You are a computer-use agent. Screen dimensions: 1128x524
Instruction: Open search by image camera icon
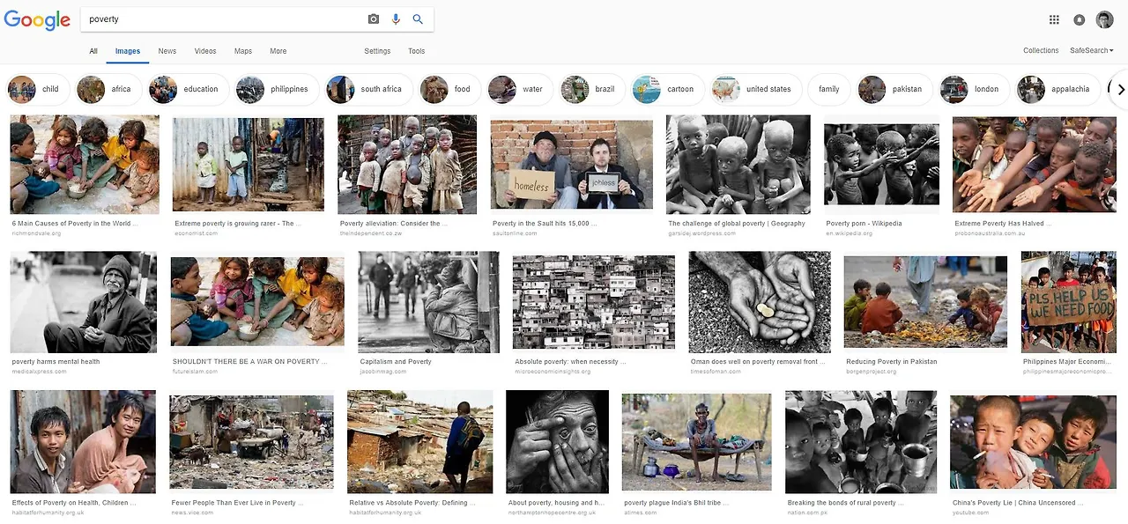tap(374, 19)
